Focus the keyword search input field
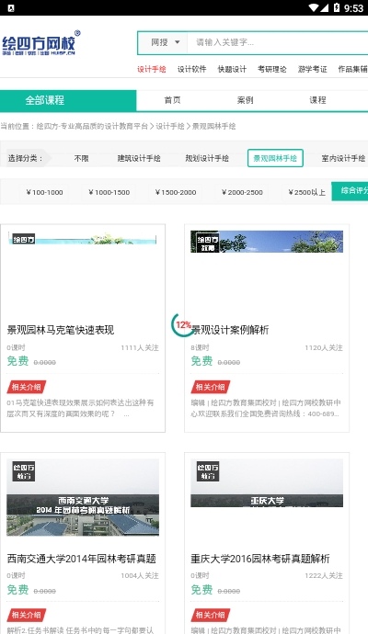 point(277,42)
